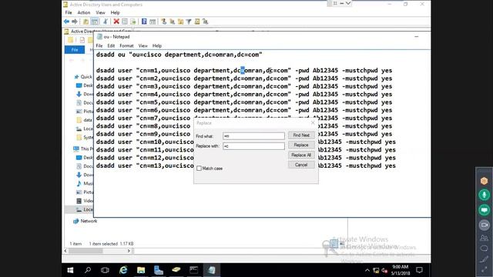
Task: Click the Windows Start button
Action: click(x=70, y=270)
